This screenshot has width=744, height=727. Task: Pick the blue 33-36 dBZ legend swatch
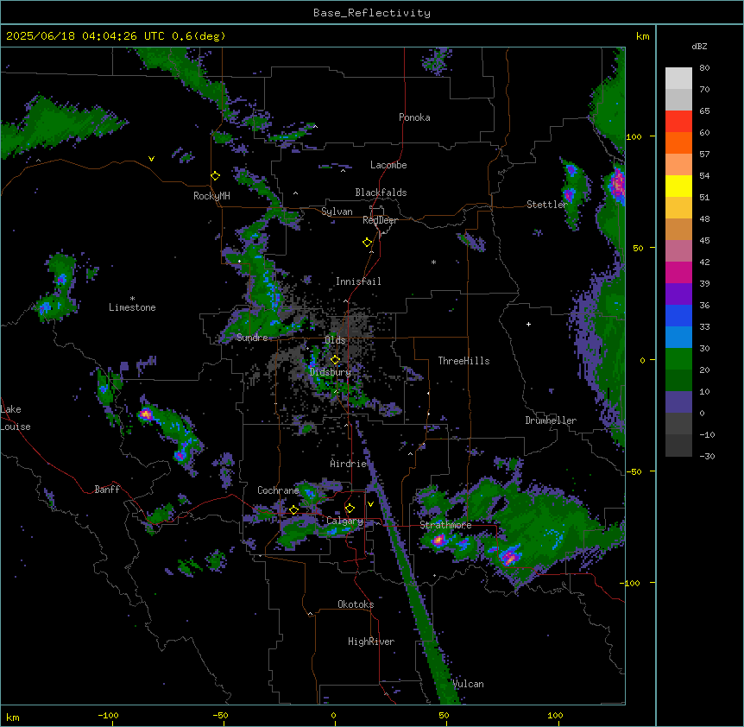pyautogui.click(x=678, y=315)
